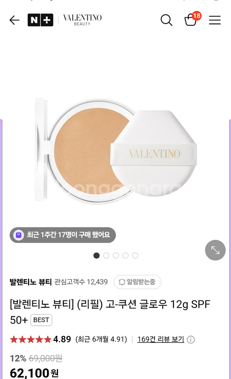Open the shopping bag with 18 items
This screenshot has height=379, width=231.
point(193,19)
